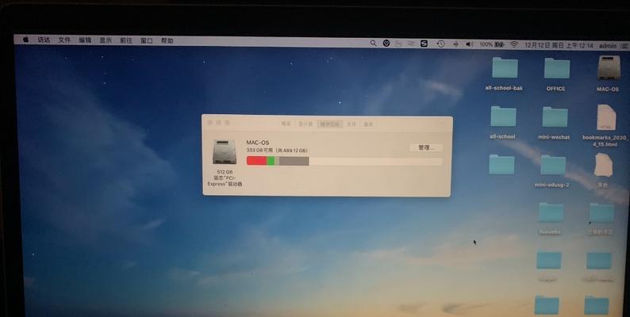Open the 编辑 menu
This screenshot has width=630, height=317.
(85, 40)
